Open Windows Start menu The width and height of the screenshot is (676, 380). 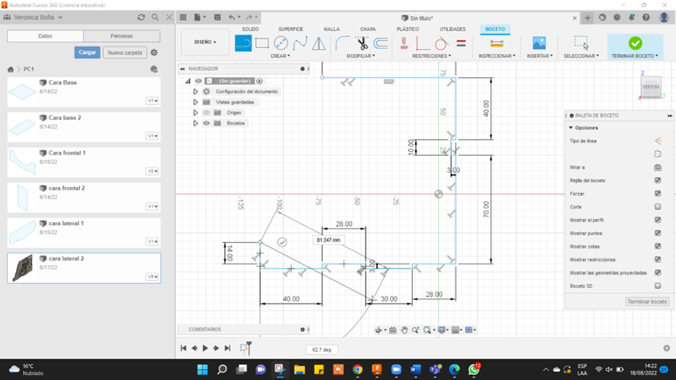point(202,369)
